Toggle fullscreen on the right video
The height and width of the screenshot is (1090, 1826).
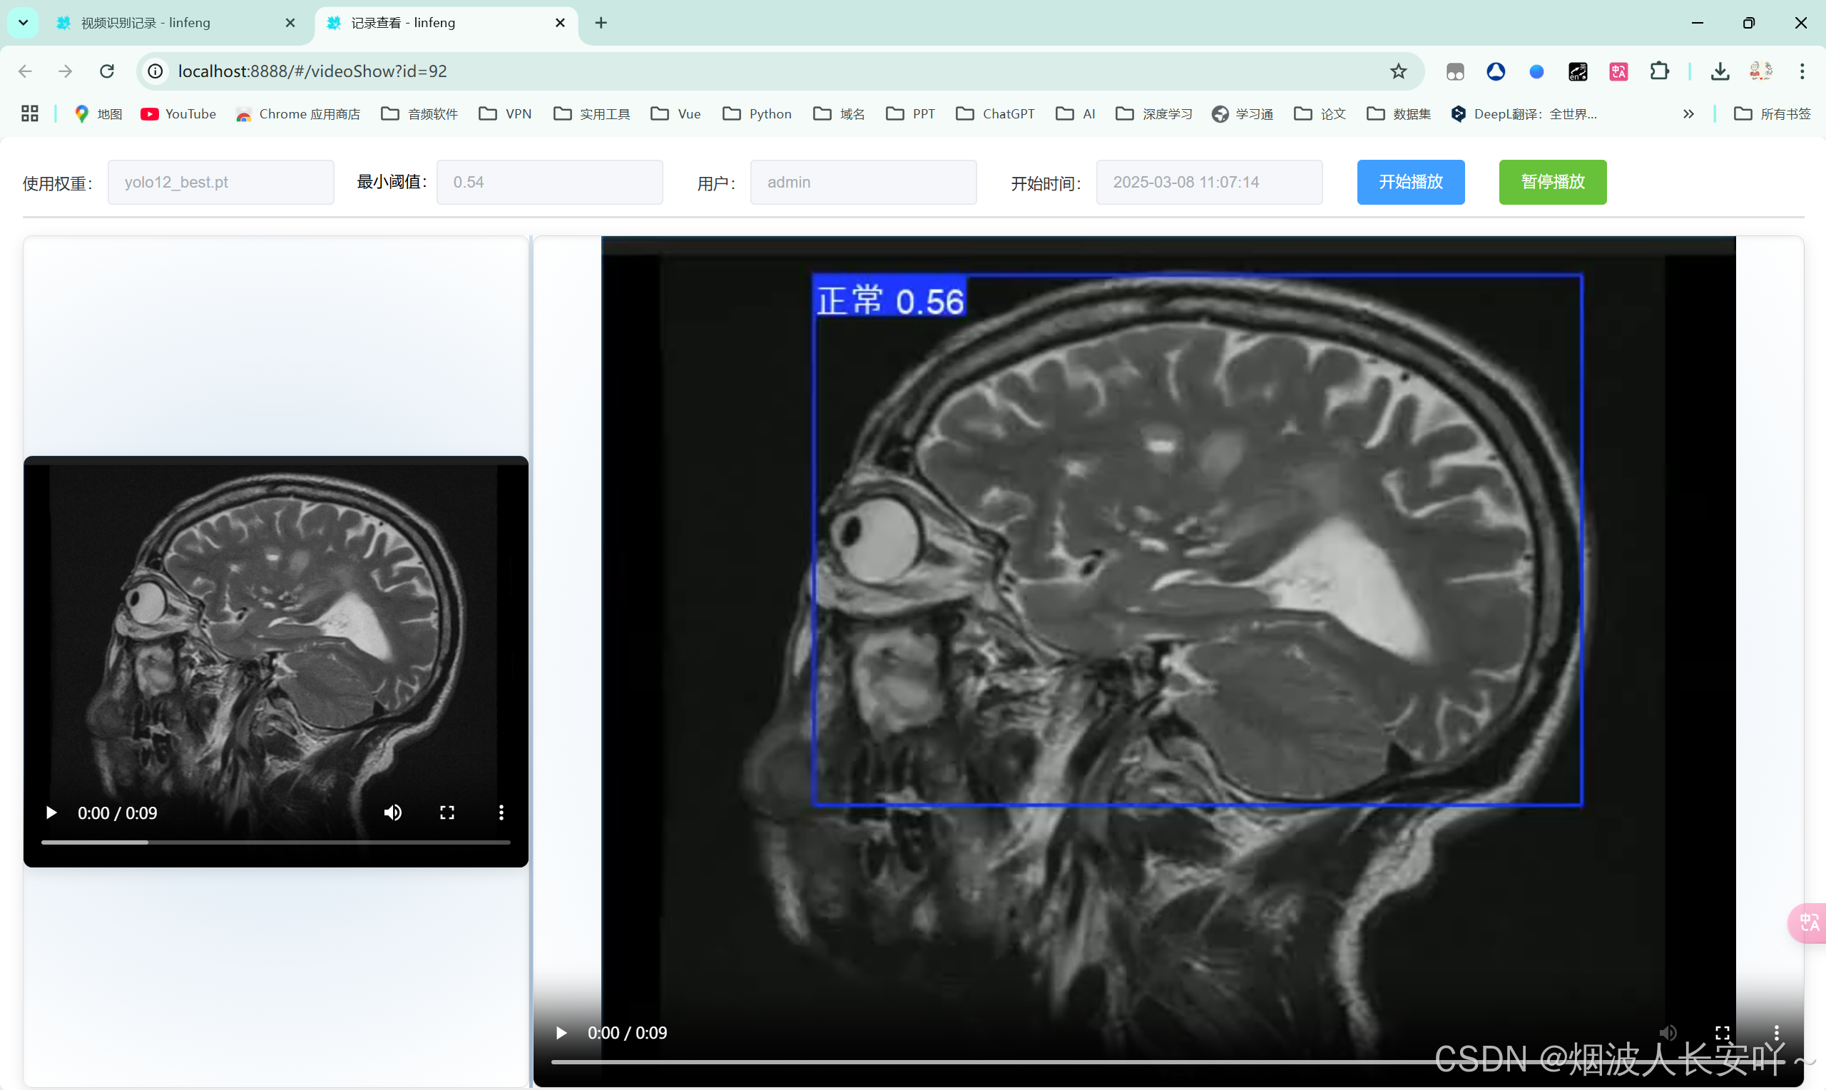pyautogui.click(x=1723, y=1033)
